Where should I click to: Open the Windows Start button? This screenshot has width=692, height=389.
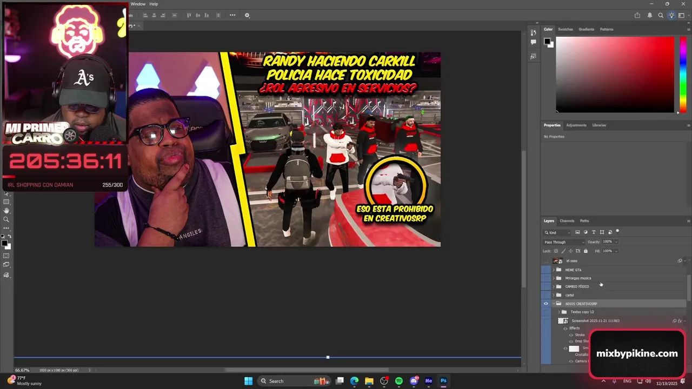tap(248, 381)
